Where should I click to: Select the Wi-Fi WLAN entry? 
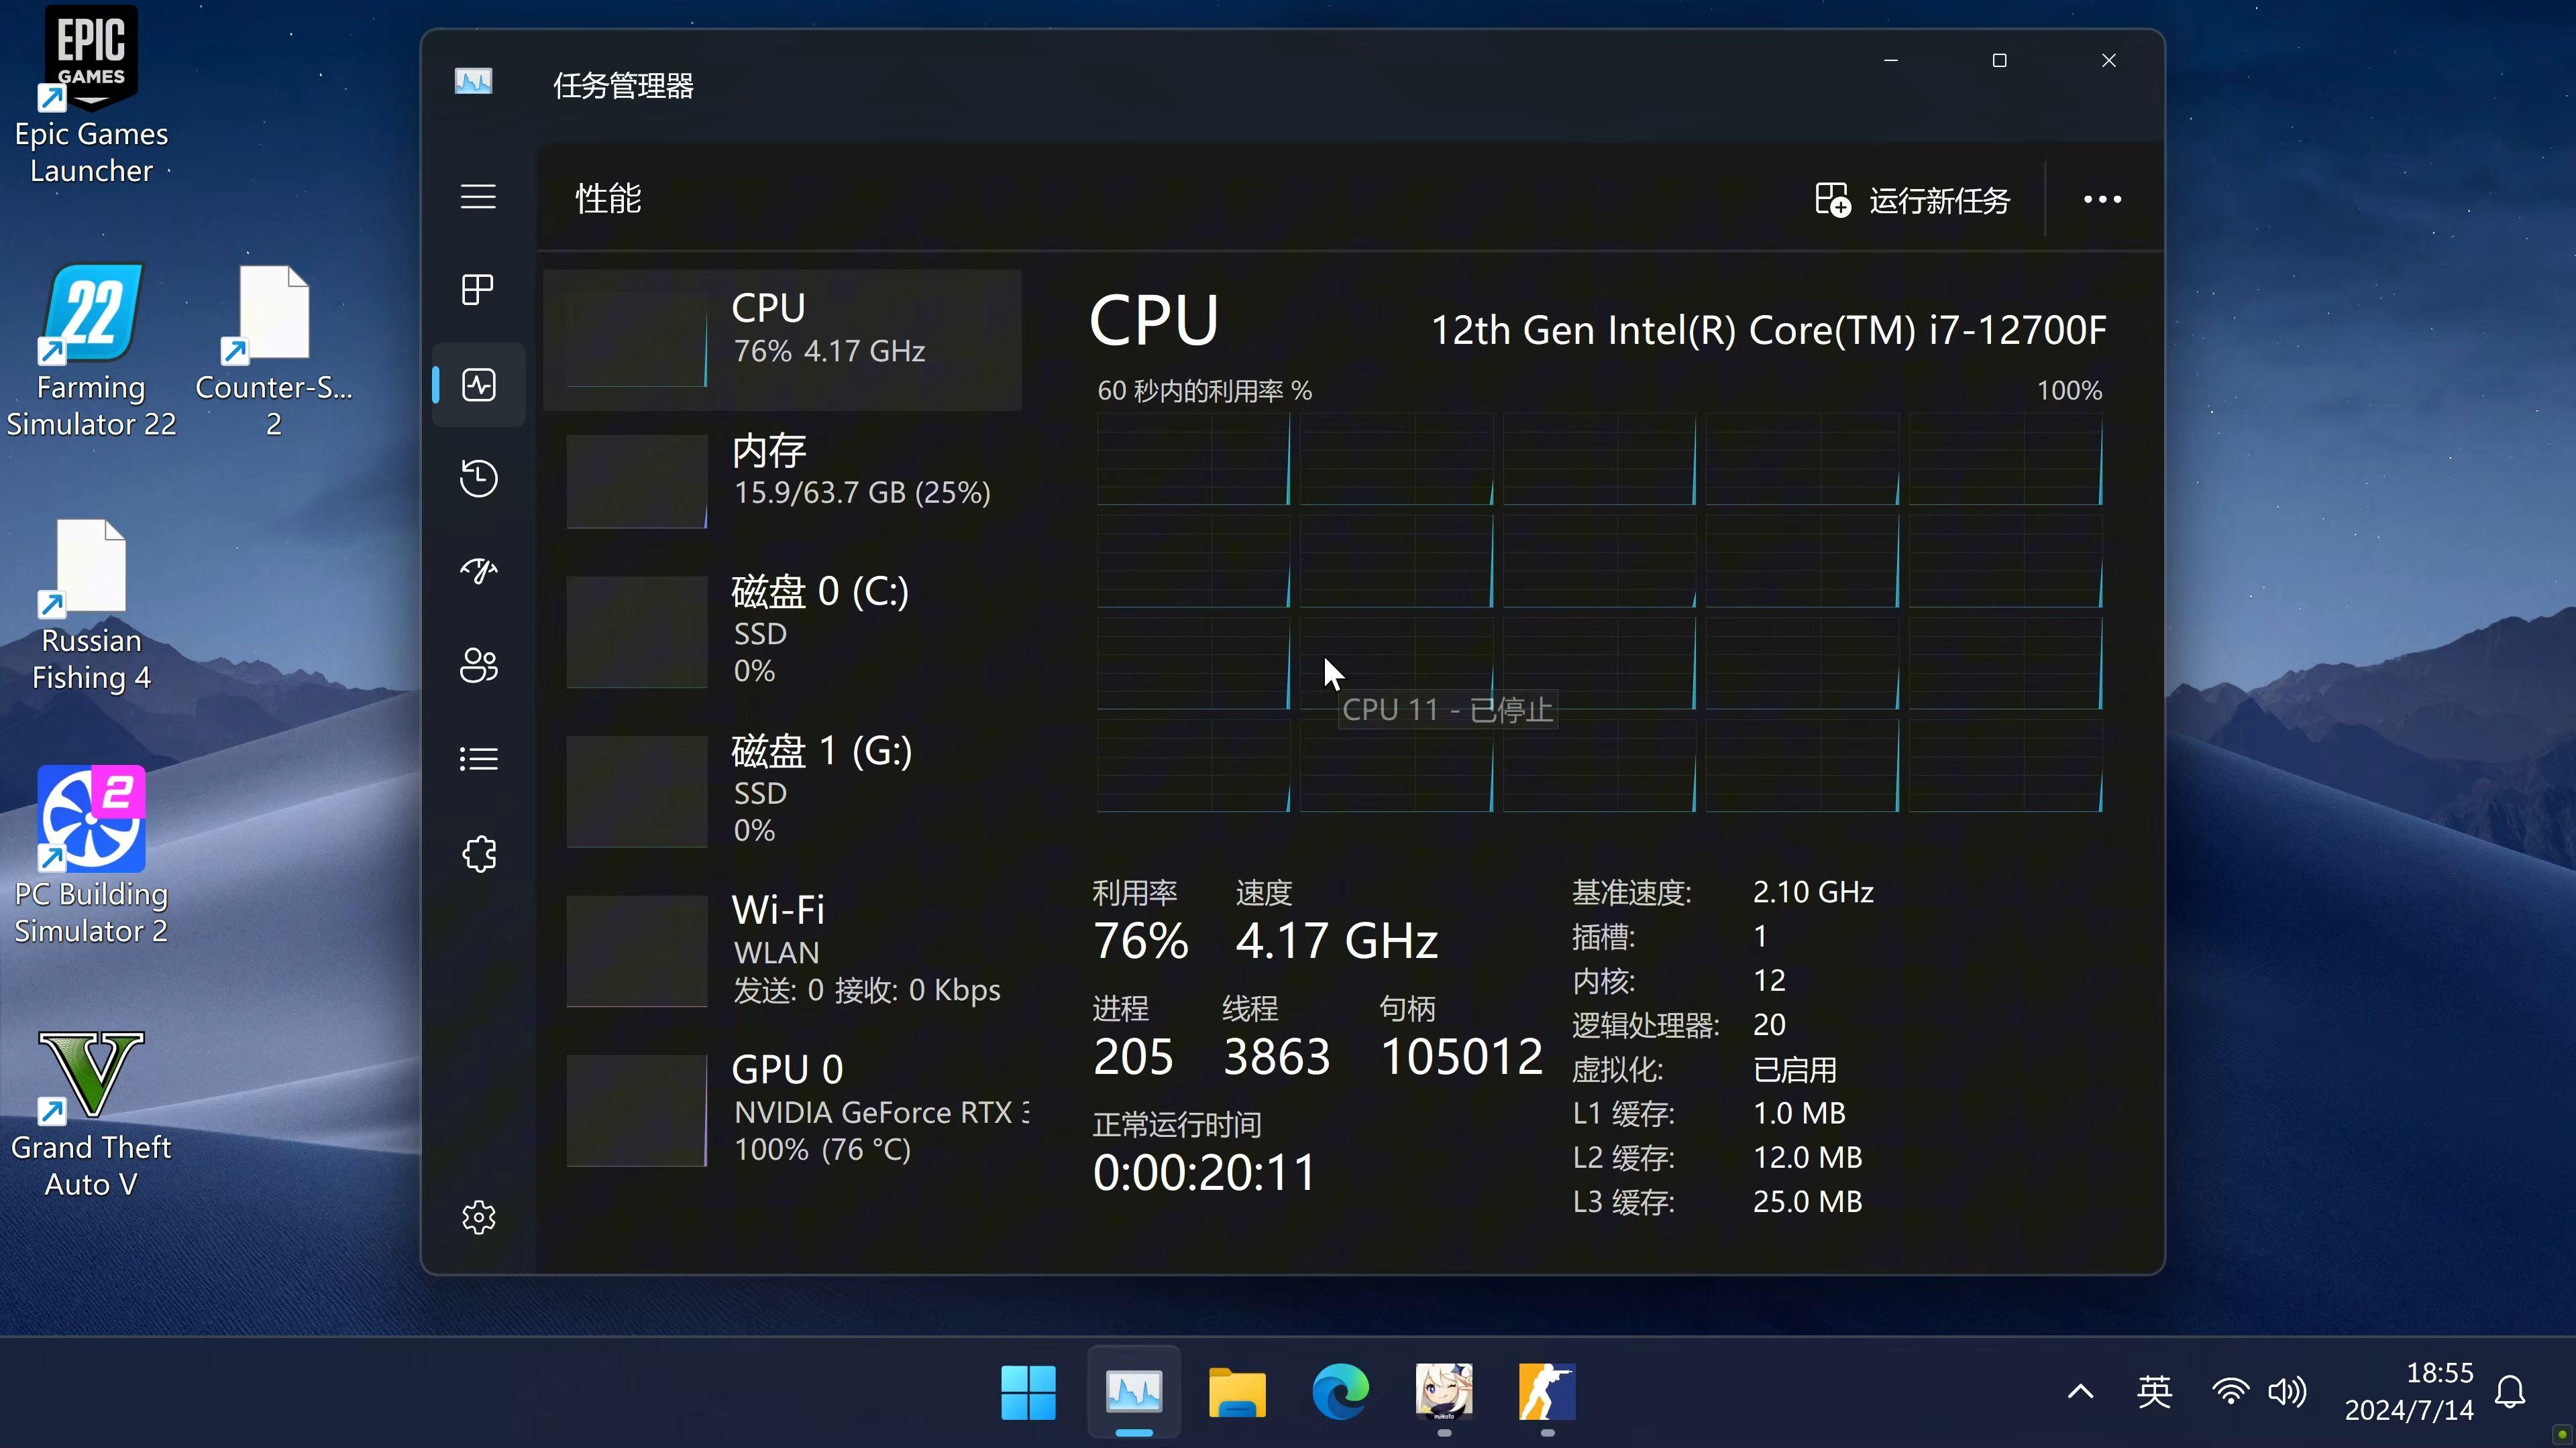782,949
